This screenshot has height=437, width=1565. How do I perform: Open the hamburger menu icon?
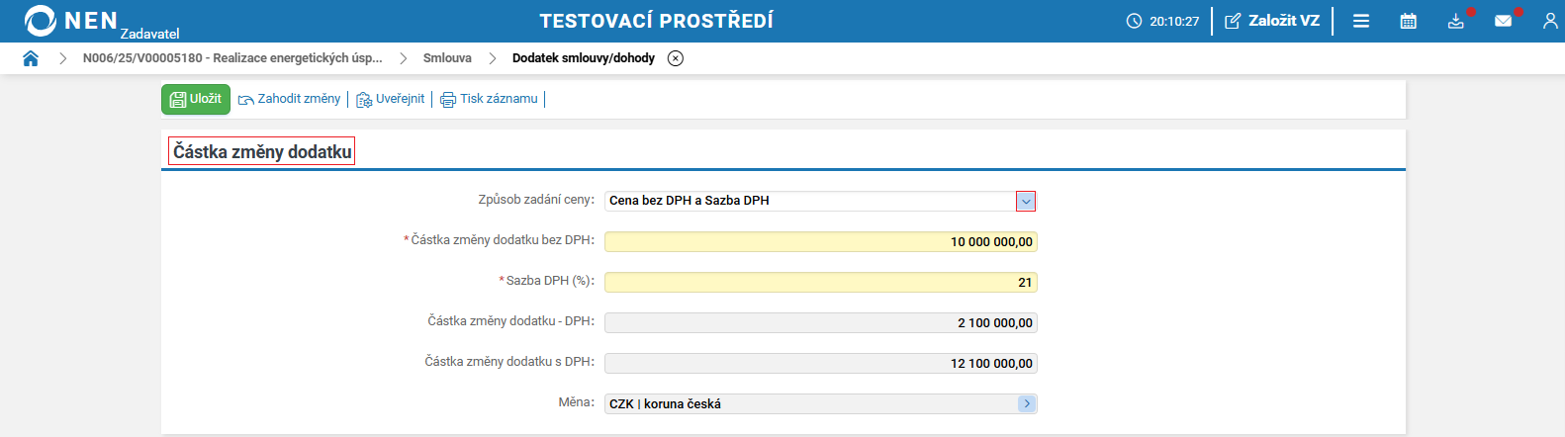(1361, 21)
